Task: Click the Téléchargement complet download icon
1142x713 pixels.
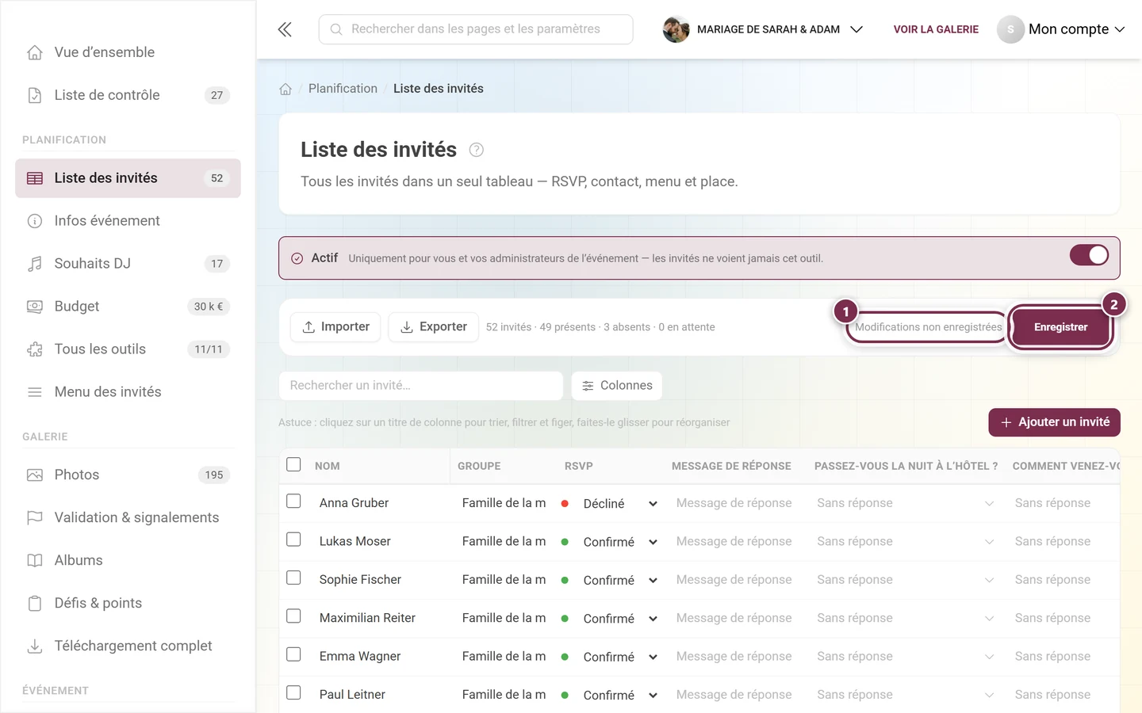Action: tap(35, 646)
